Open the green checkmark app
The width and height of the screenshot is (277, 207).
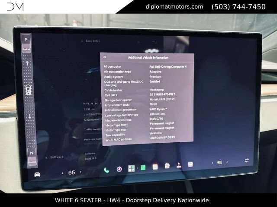click(143, 168)
